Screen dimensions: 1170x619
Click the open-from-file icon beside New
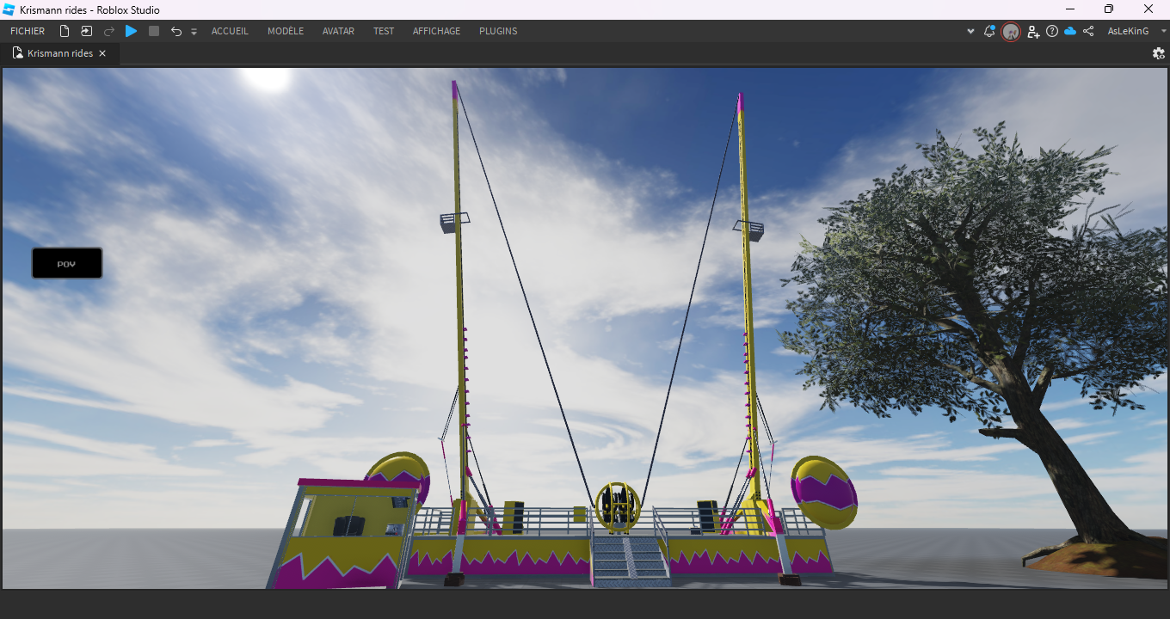coord(87,31)
